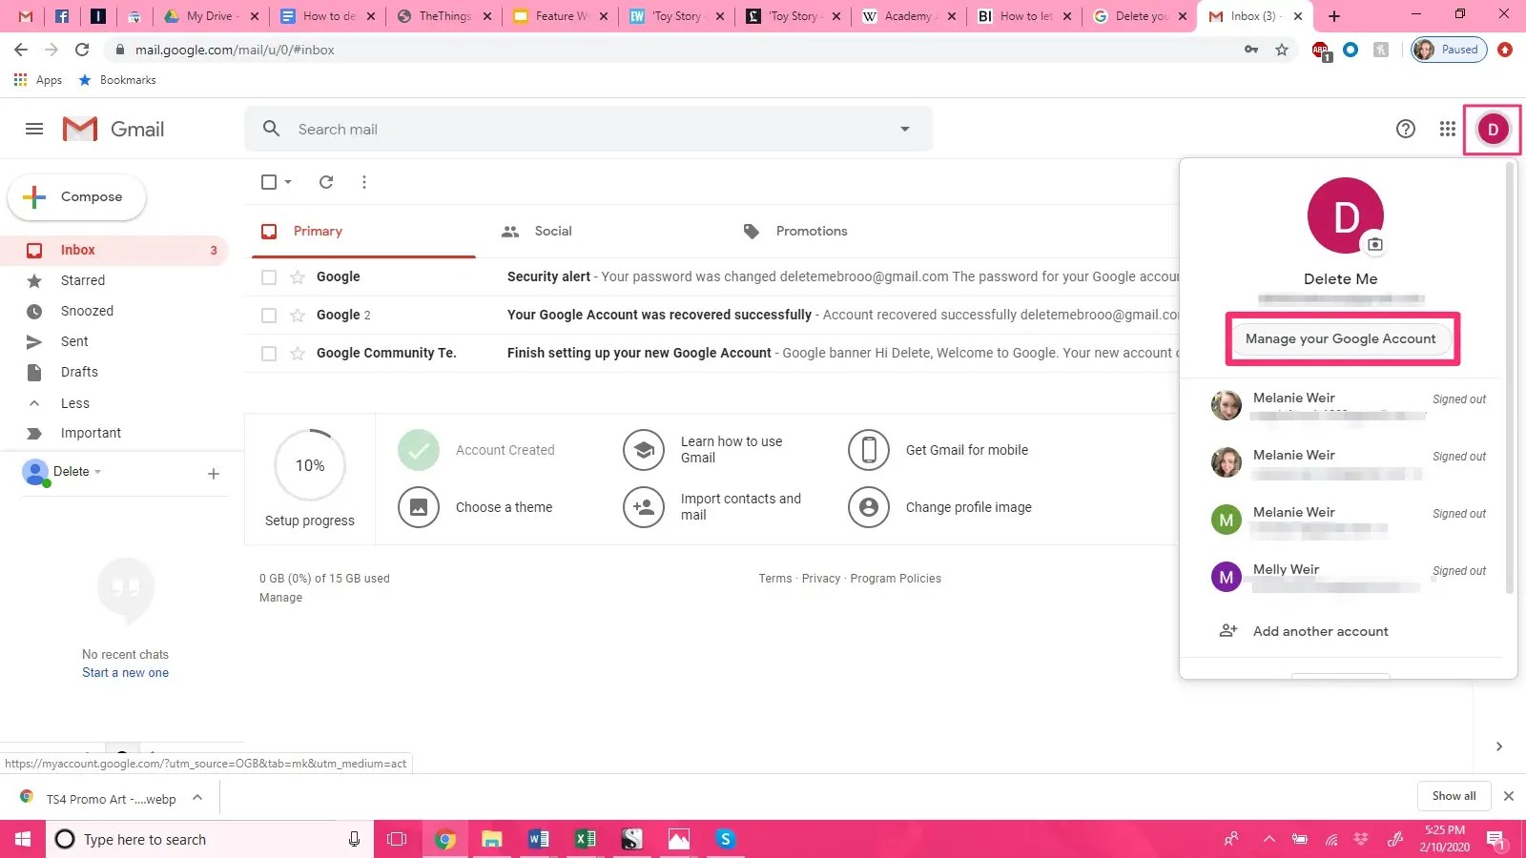
Task: Click the camera icon on the profile picture
Action: pyautogui.click(x=1374, y=243)
